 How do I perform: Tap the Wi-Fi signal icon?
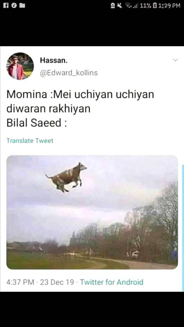(x=128, y=6)
